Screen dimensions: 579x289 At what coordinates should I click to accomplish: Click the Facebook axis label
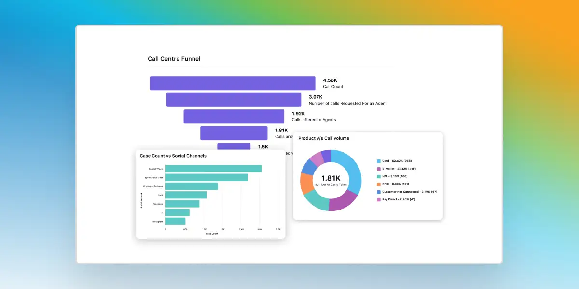point(158,204)
